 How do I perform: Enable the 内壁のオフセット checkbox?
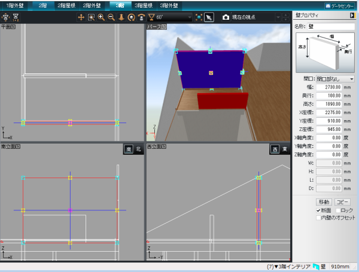318,218
